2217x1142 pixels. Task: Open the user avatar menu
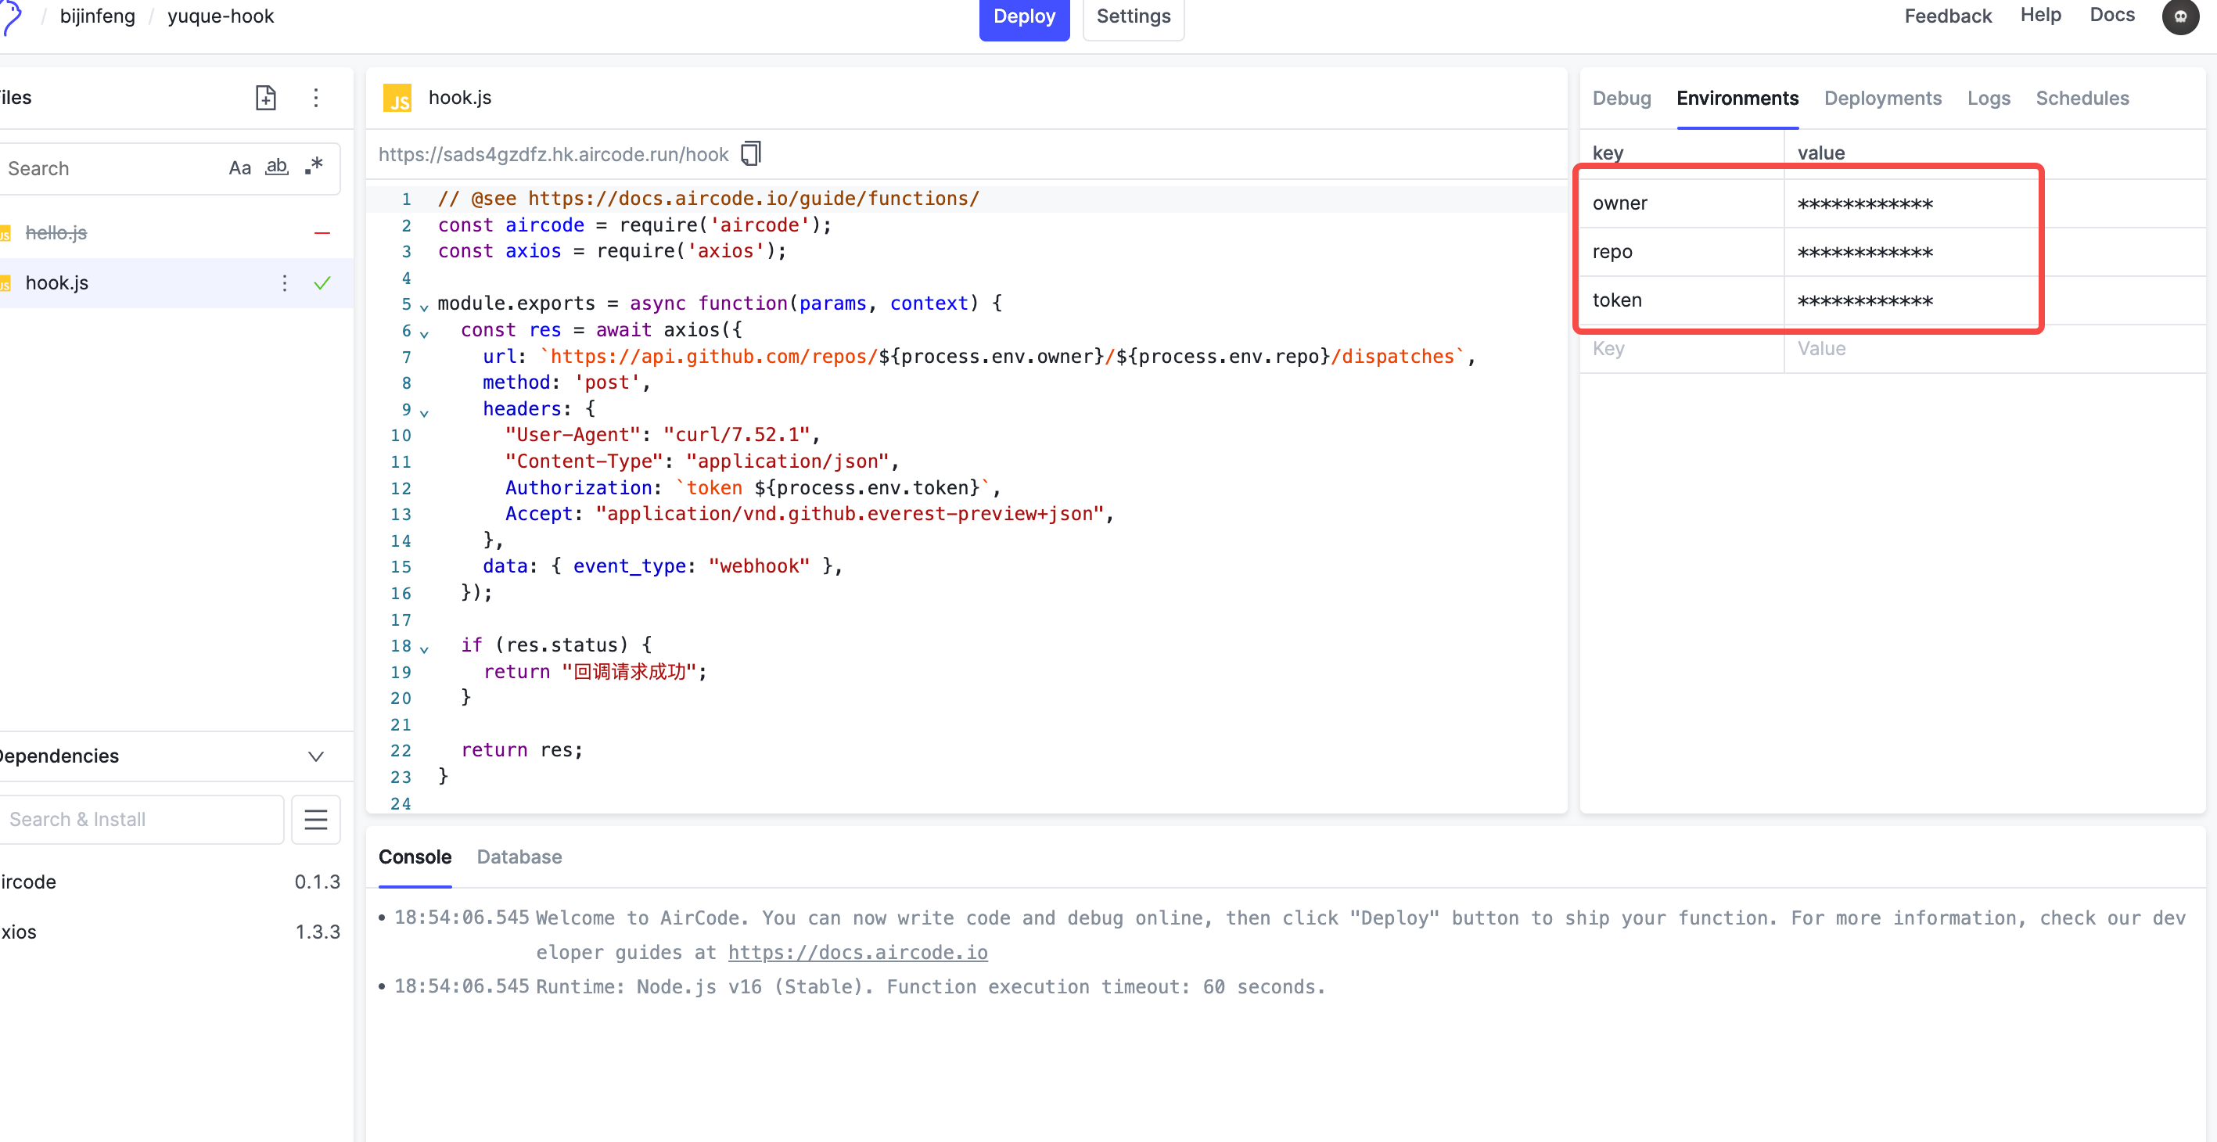pyautogui.click(x=2180, y=16)
